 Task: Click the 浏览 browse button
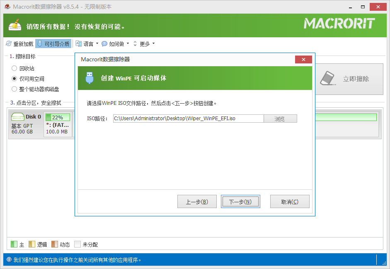click(280, 119)
